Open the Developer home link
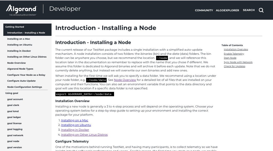Image resolution: width=273 pixels, height=151 pixels. [65, 9]
